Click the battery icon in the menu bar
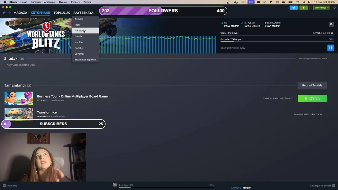The image size is (338, 190). pyautogui.click(x=291, y=2)
